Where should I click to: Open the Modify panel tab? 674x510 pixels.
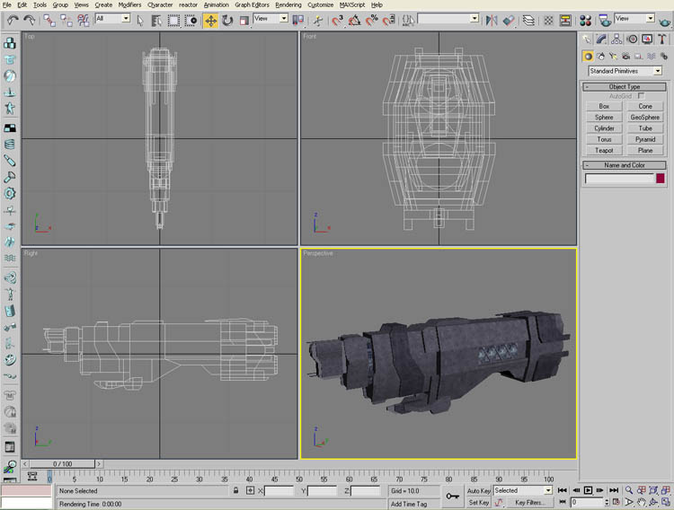point(601,39)
